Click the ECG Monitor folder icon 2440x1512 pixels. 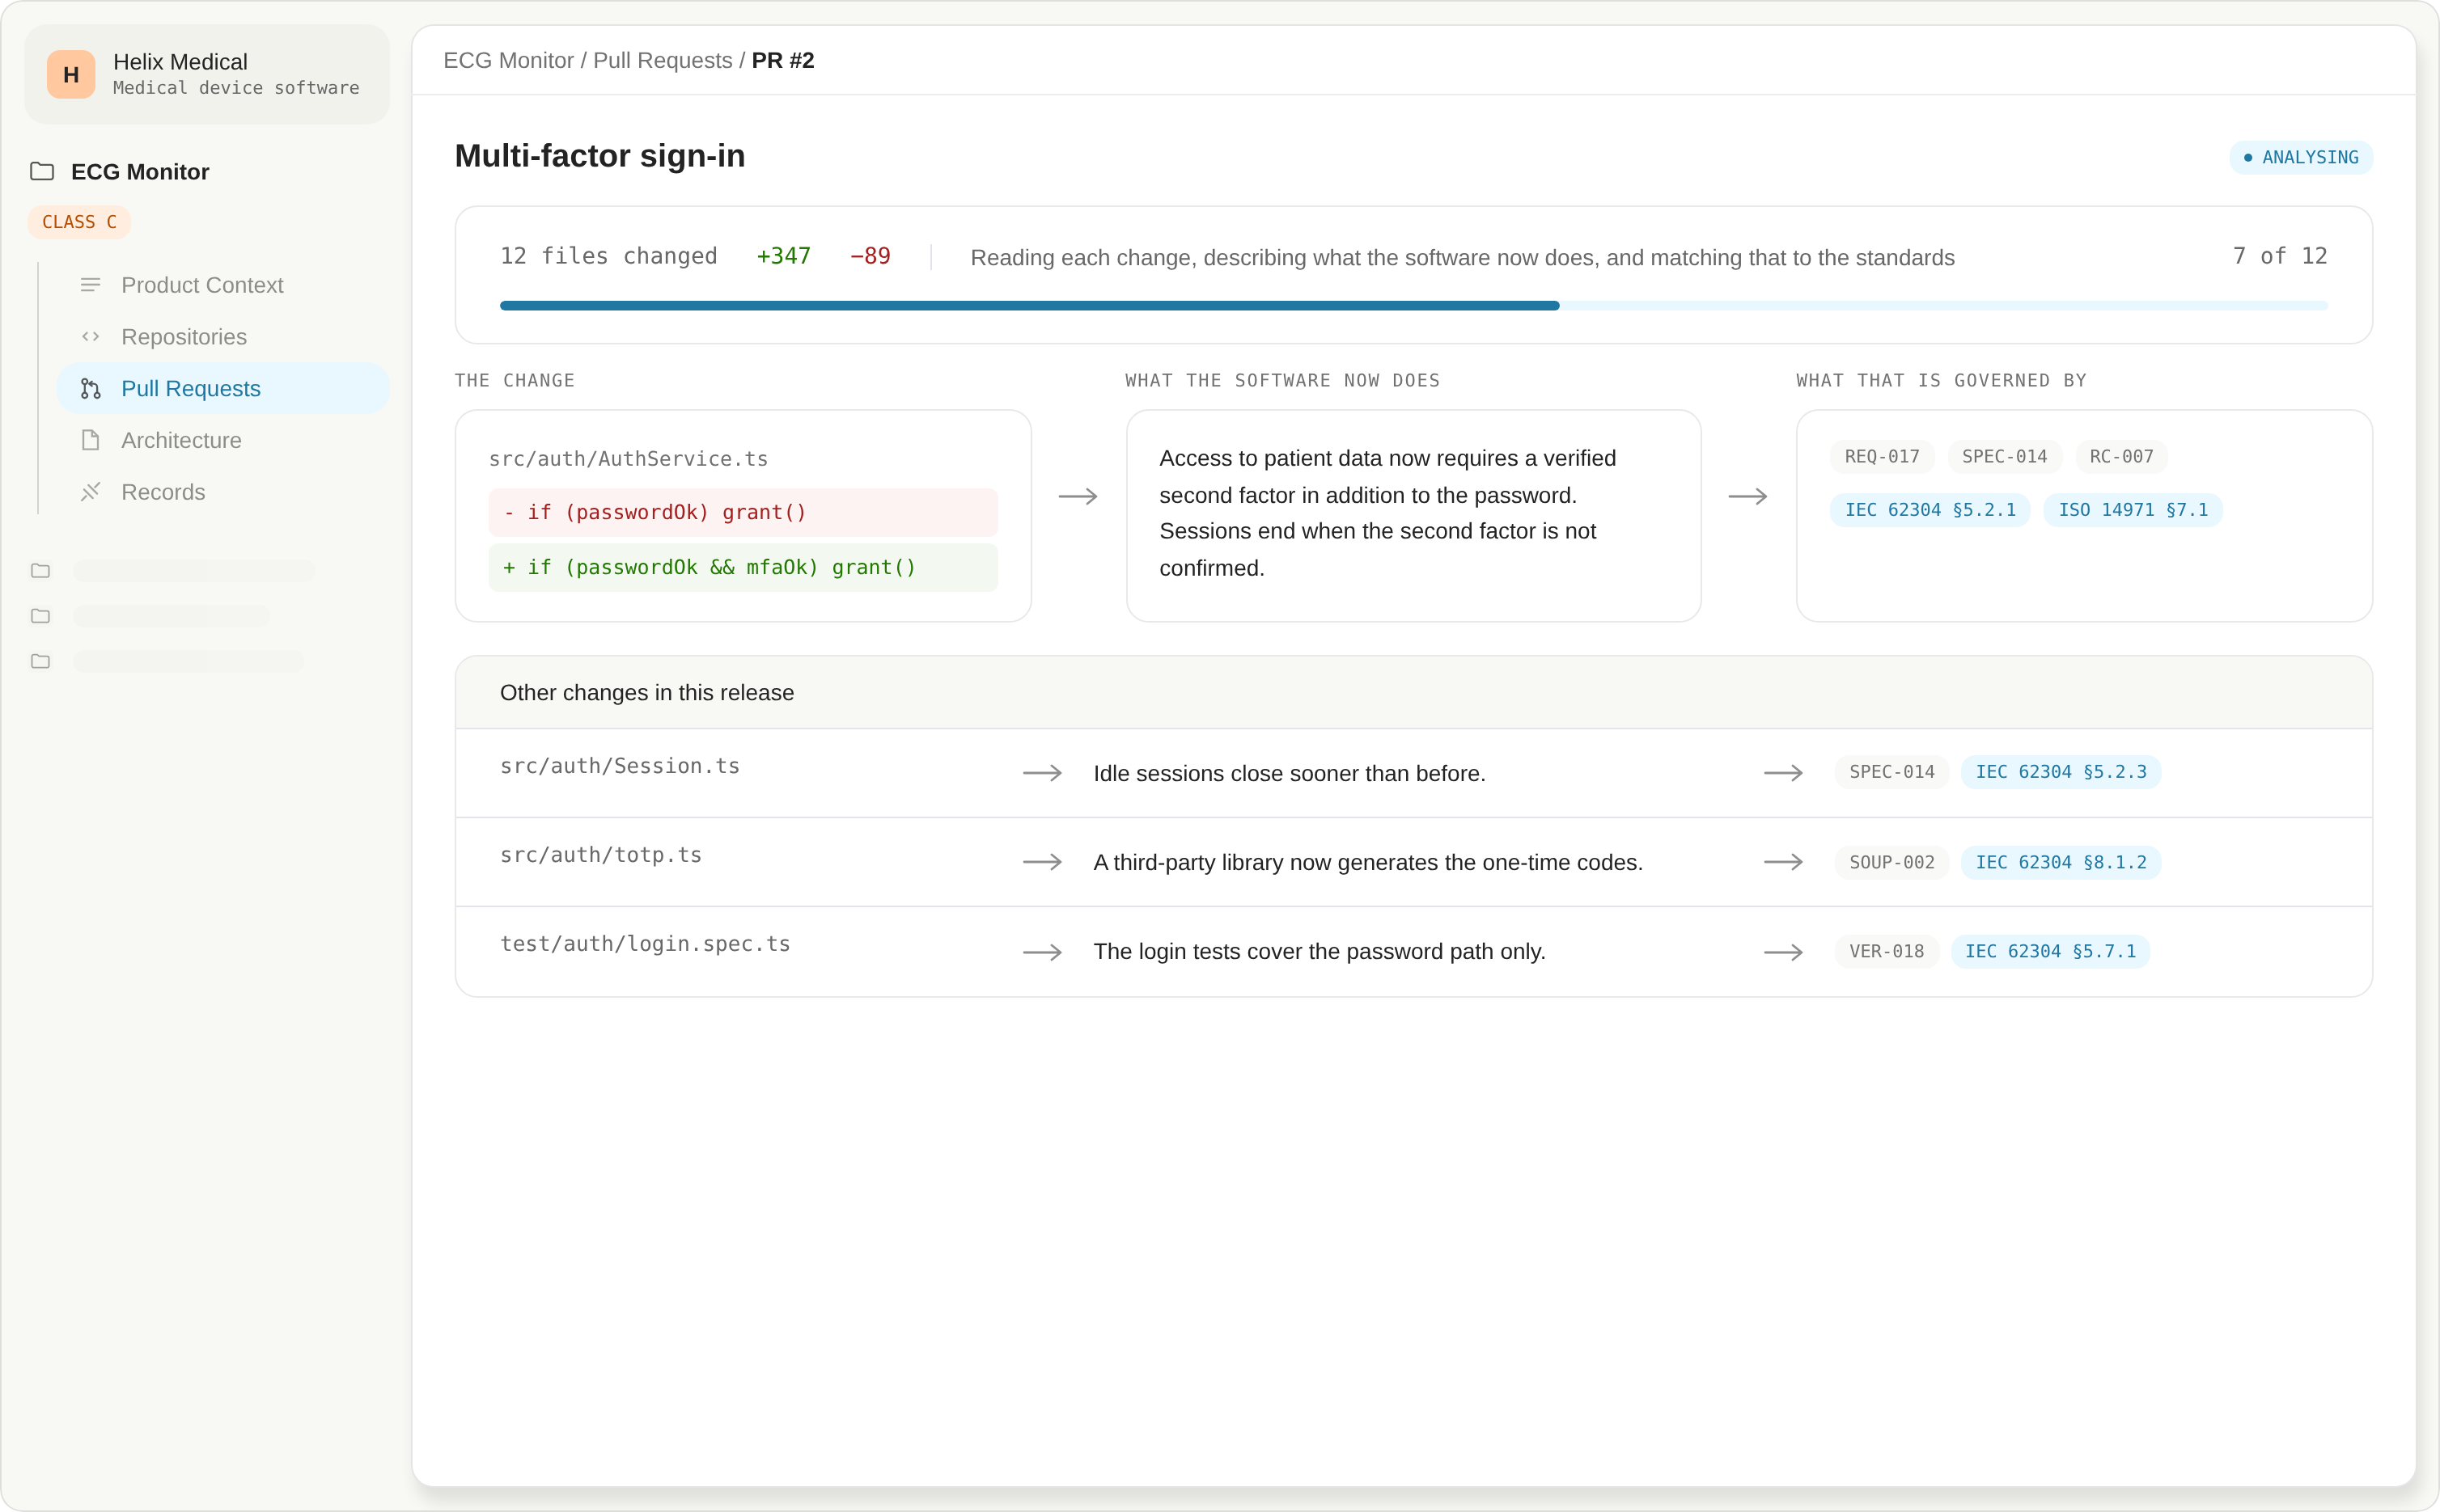click(42, 171)
